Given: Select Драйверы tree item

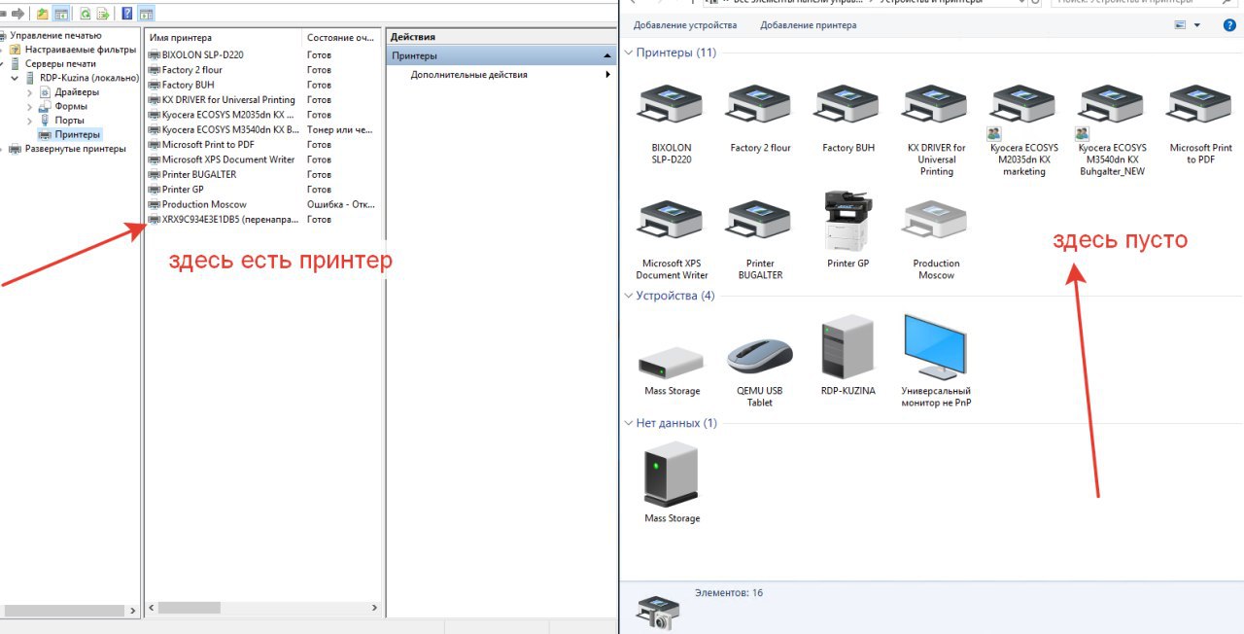Looking at the screenshot, I should click(77, 92).
